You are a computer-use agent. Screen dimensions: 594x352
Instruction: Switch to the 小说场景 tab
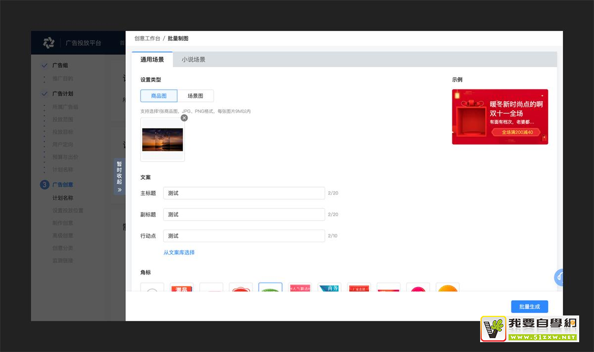tap(193, 60)
